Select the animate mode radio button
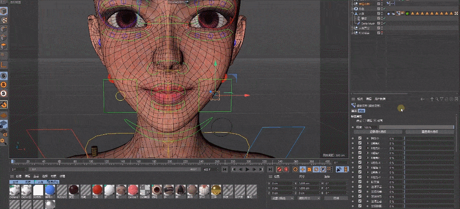 click(375, 121)
